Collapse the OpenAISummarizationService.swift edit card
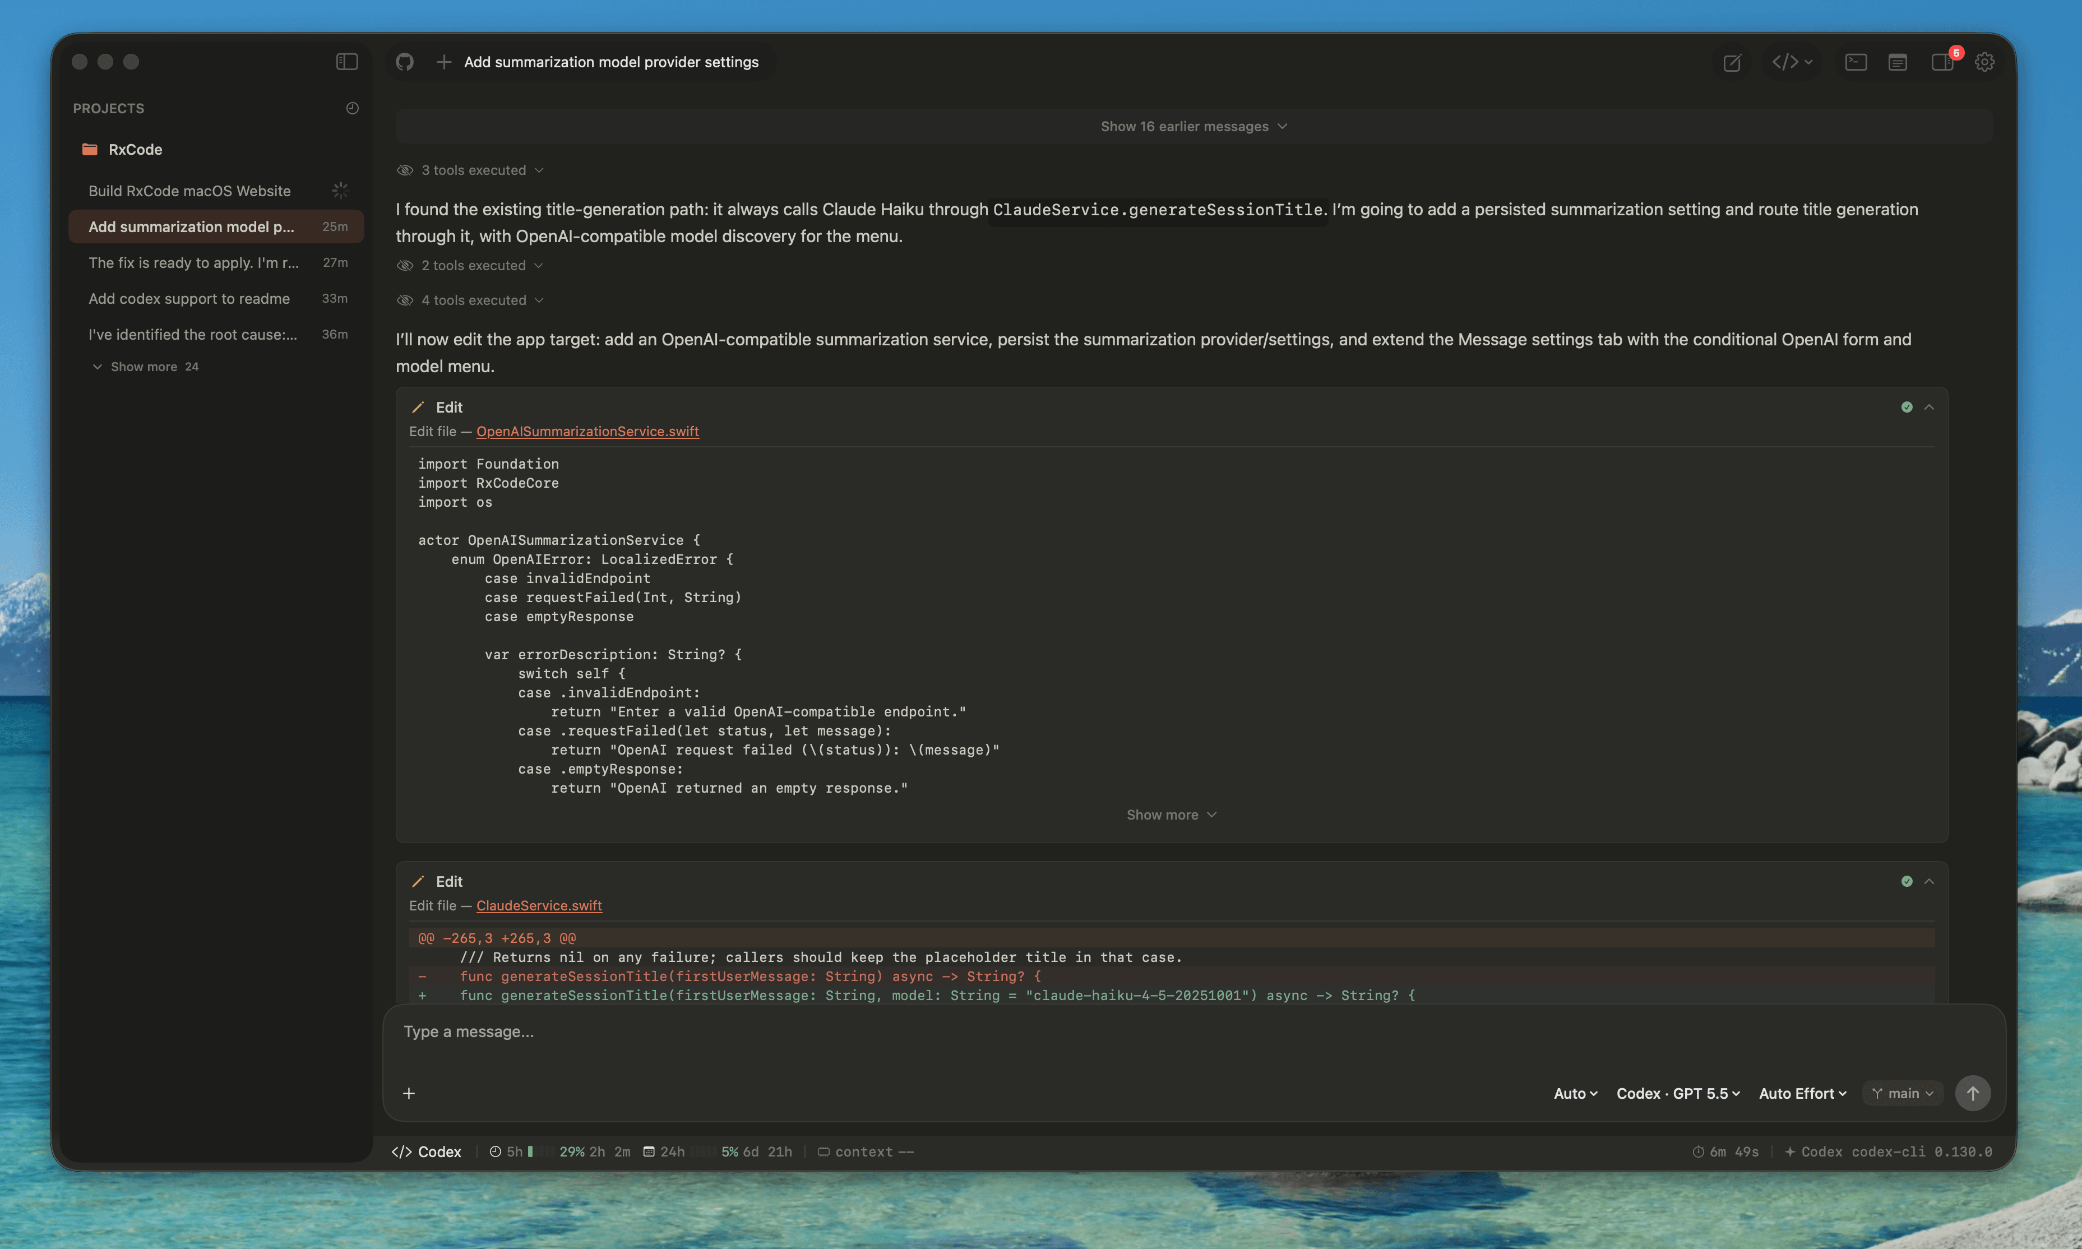Image resolution: width=2082 pixels, height=1249 pixels. [x=1929, y=408]
